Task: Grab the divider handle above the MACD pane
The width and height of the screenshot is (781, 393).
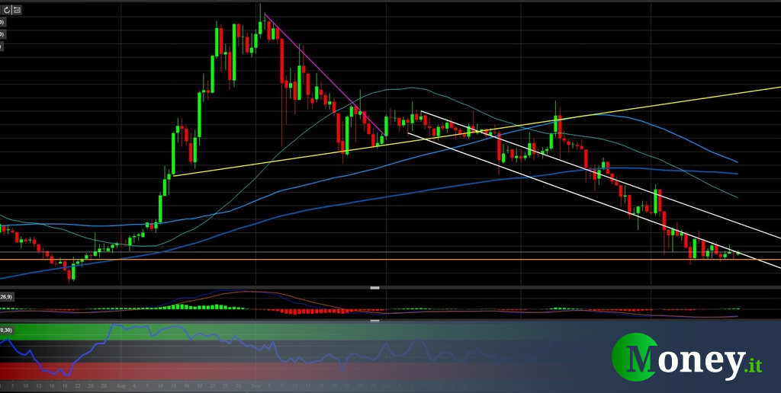Action: click(x=375, y=288)
